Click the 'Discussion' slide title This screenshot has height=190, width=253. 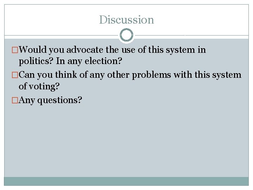126,20
